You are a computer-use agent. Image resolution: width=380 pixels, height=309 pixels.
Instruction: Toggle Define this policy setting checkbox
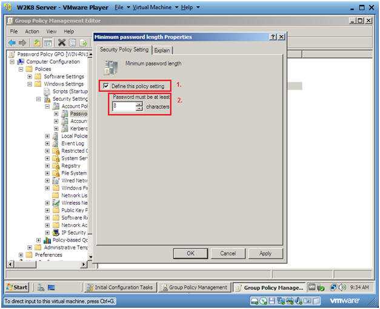point(106,86)
